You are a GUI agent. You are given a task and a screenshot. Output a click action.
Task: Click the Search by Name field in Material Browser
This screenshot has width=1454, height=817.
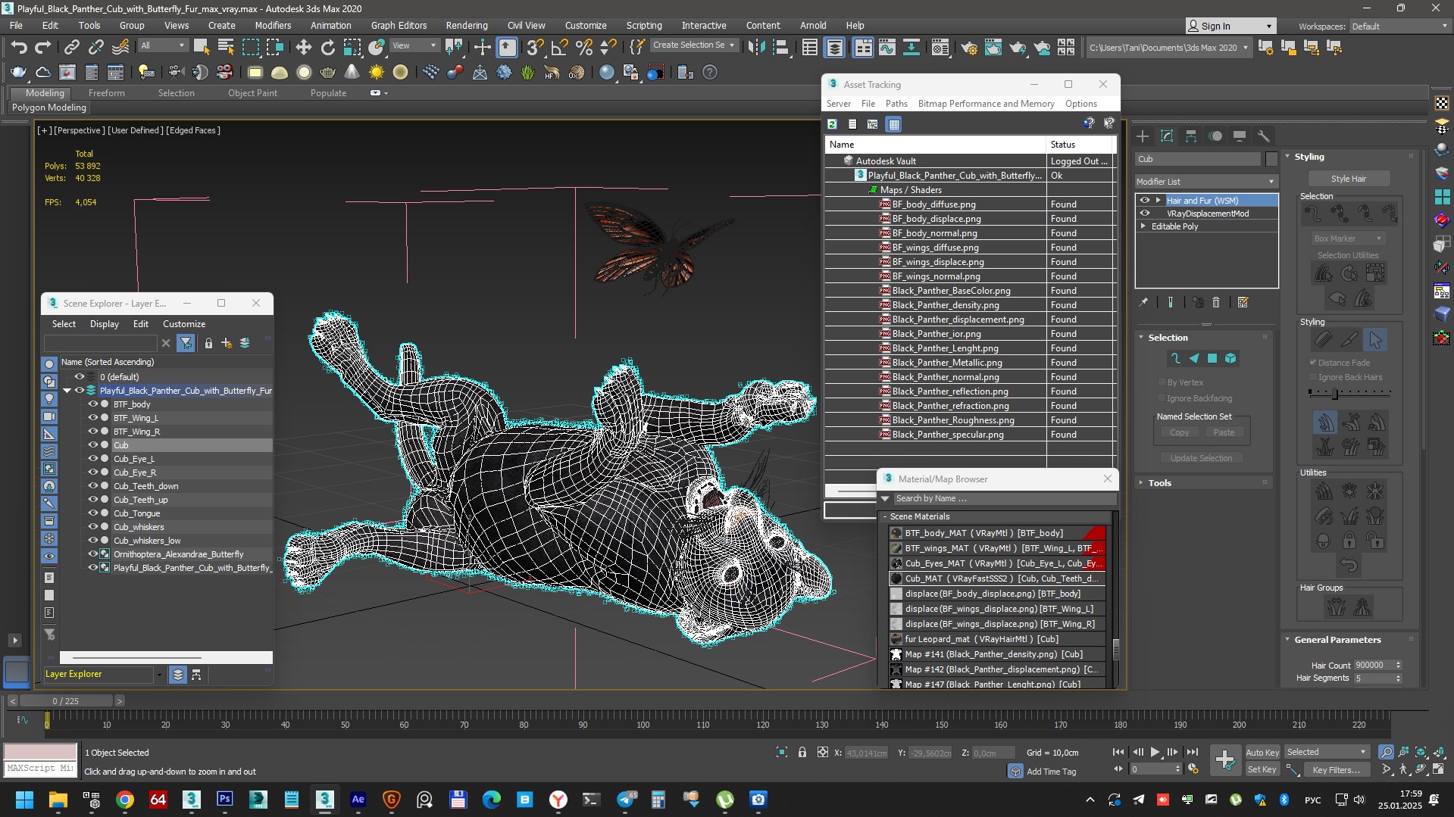[1004, 499]
